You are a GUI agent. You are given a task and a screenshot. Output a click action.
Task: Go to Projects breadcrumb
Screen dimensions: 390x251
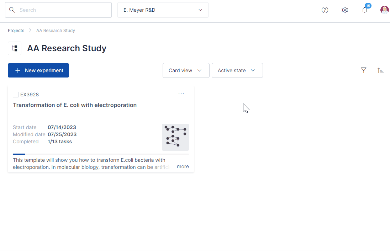[x=16, y=31]
